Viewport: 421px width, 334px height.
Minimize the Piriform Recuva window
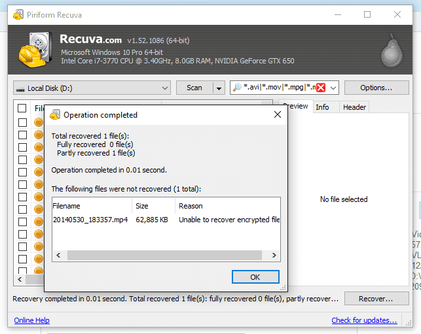[x=338, y=14]
